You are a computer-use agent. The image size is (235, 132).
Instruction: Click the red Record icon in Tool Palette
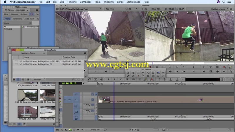point(138,76)
